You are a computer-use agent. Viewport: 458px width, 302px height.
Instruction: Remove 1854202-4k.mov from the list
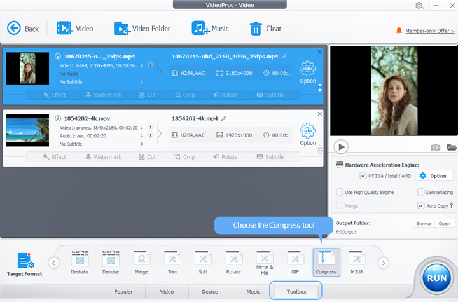pos(320,114)
